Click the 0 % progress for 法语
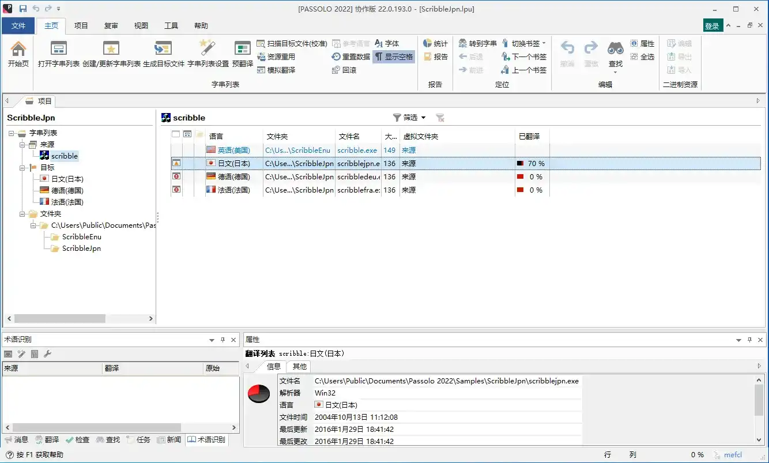769x463 pixels. [531, 190]
